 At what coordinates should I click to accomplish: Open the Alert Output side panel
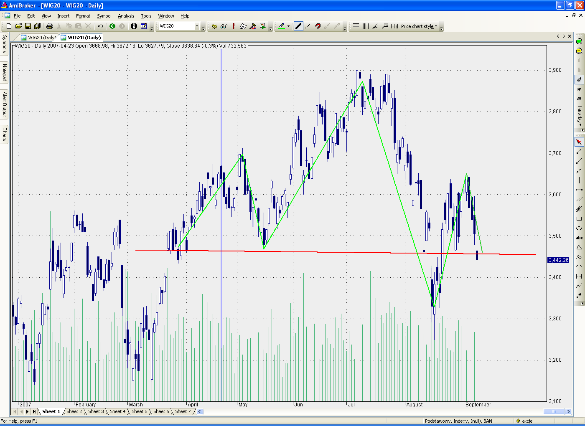[5, 104]
